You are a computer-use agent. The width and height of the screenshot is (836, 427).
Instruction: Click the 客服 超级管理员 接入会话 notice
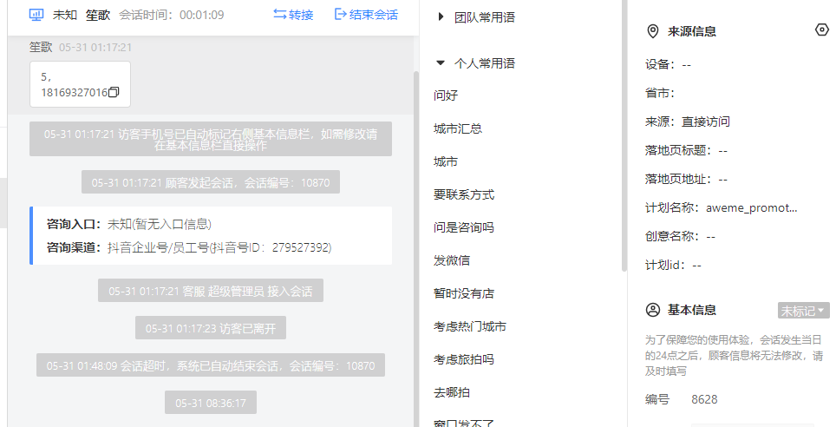pyautogui.click(x=211, y=291)
